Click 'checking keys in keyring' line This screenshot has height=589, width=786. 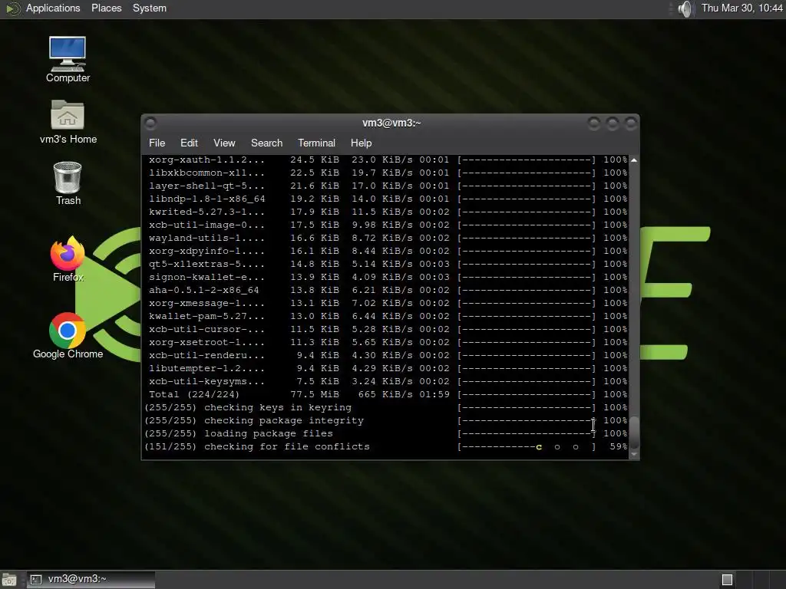(386, 408)
